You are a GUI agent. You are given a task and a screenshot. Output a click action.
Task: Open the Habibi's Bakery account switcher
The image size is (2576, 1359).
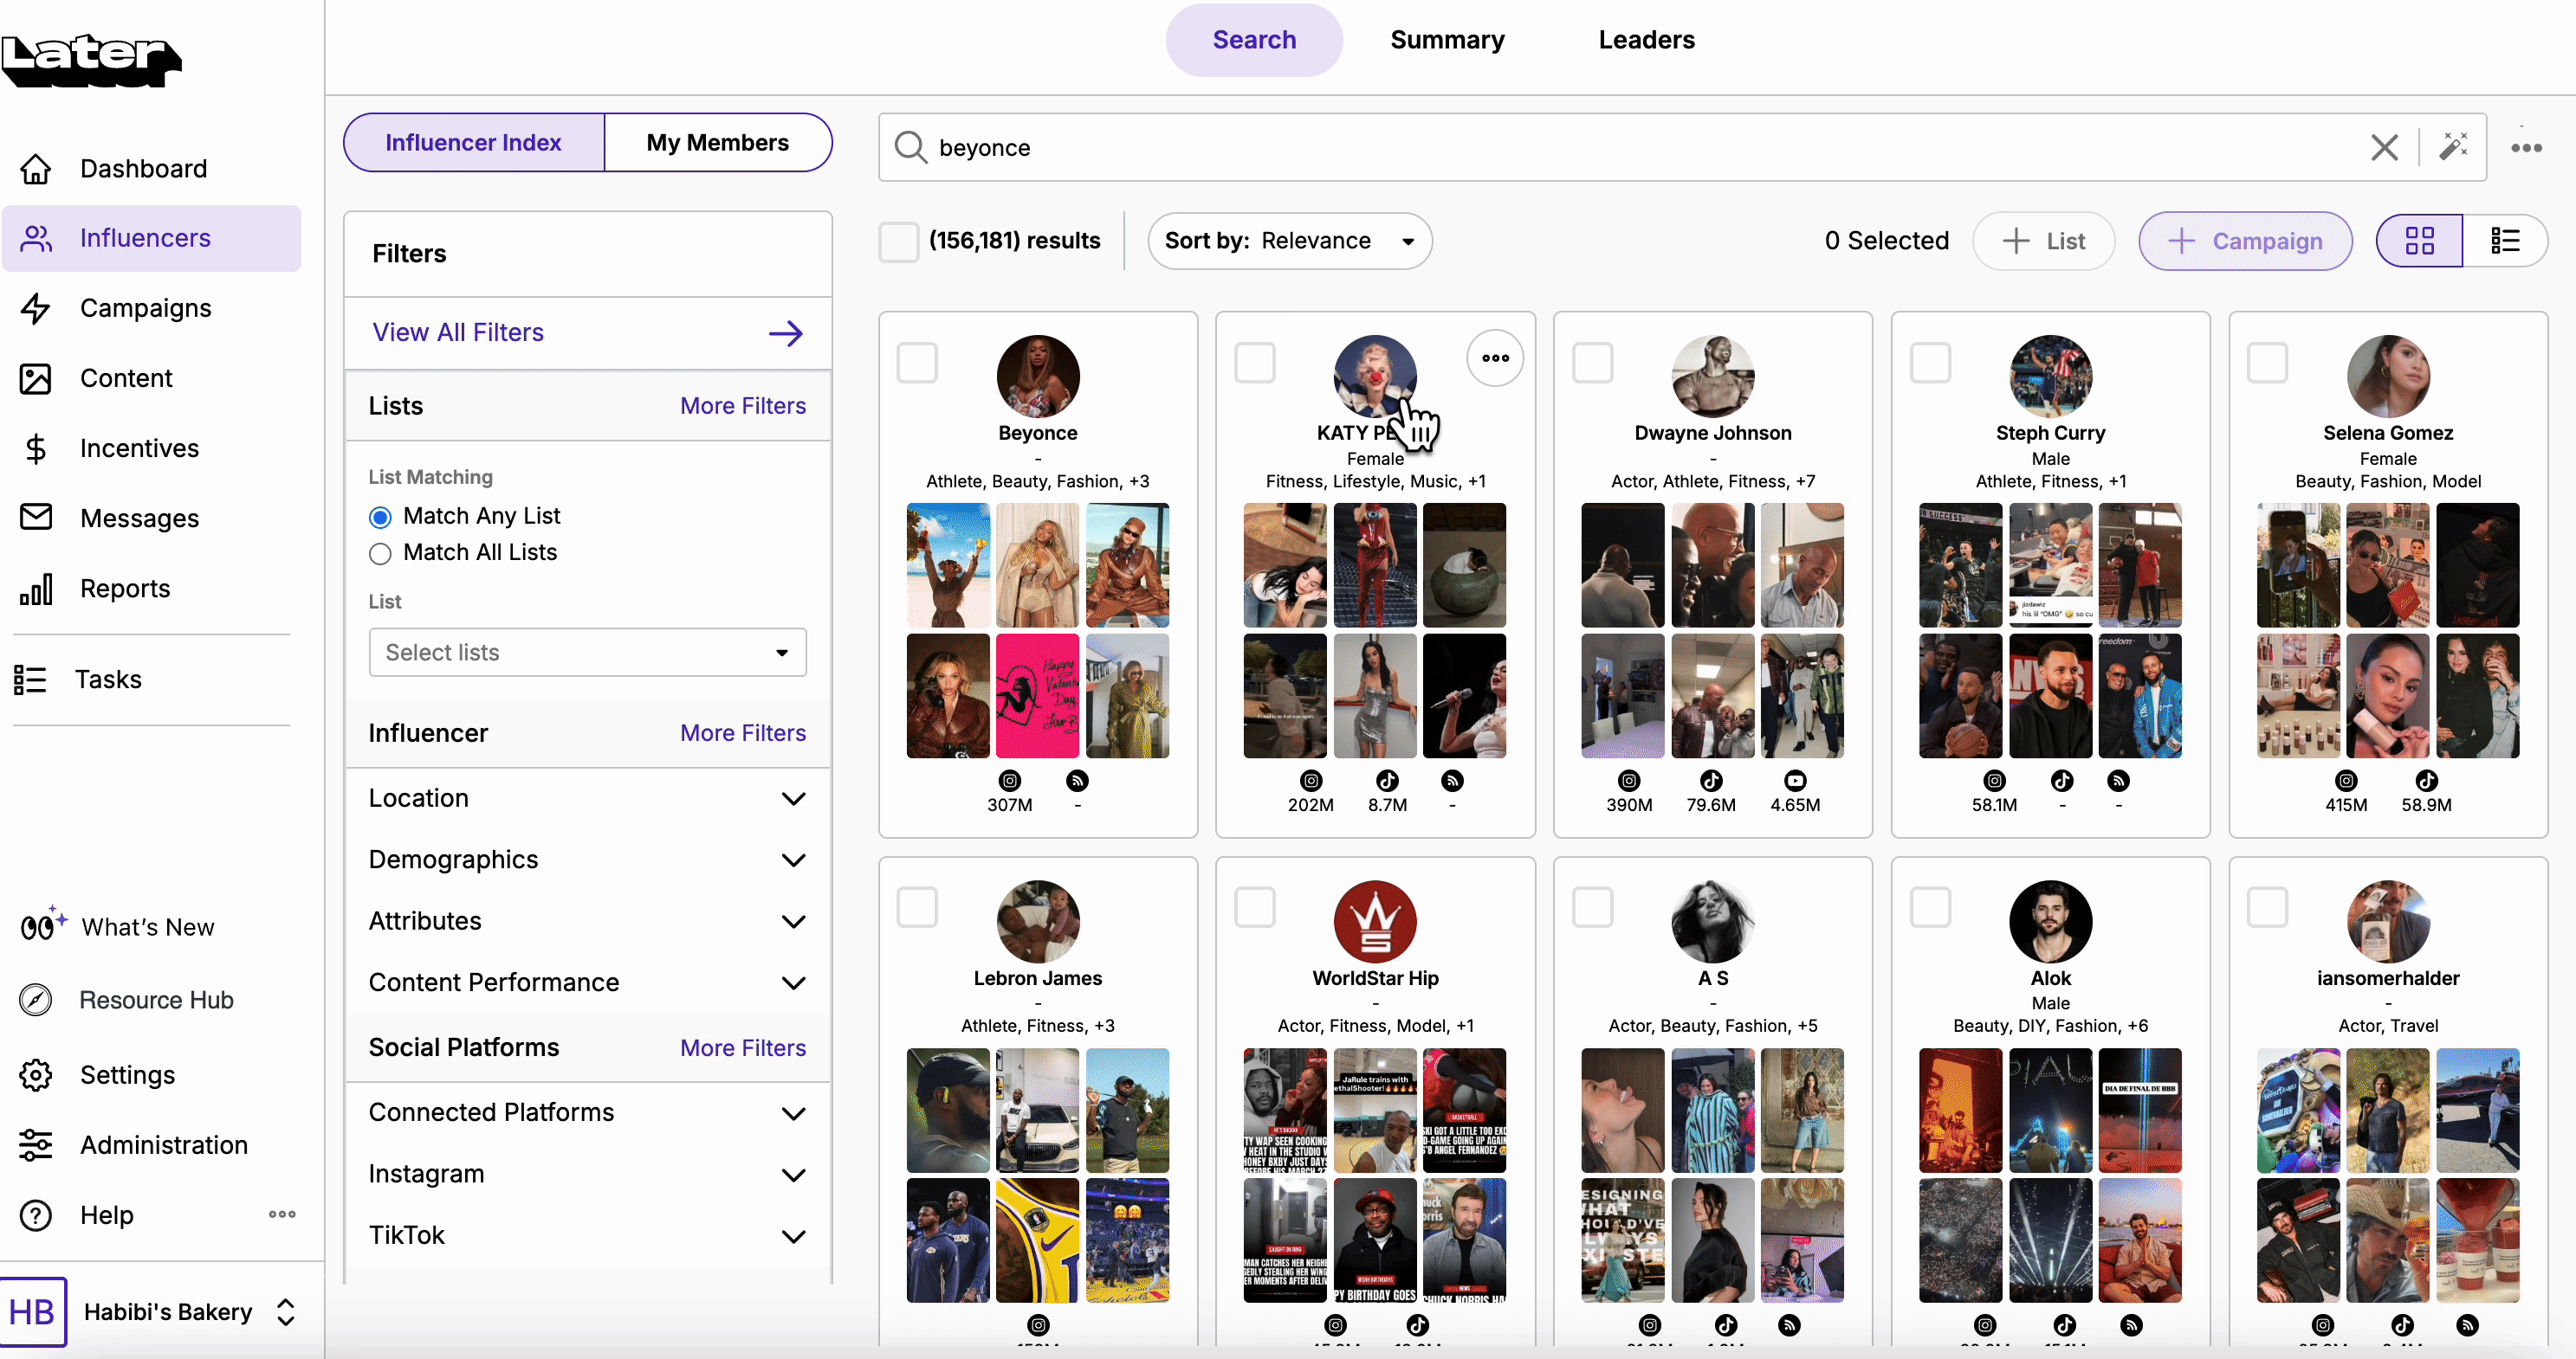tap(162, 1312)
